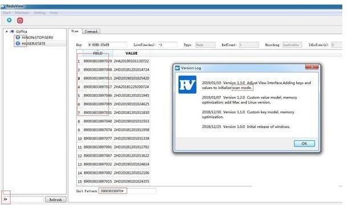Image resolution: width=348 pixels, height=208 pixels.
Task: Click the Version 1.2.0 log entry
Action: coord(249,100)
